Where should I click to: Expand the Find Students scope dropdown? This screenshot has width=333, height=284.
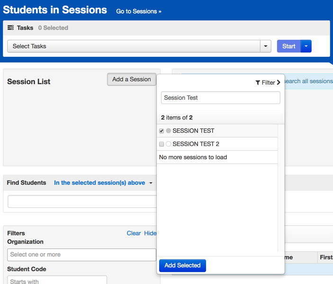click(x=151, y=183)
